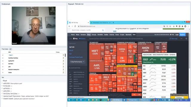Select participant Natty2014 in participants list
The width and height of the screenshot is (191, 107).
(x=14, y=70)
